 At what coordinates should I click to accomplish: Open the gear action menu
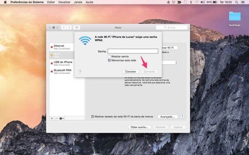tap(62, 118)
